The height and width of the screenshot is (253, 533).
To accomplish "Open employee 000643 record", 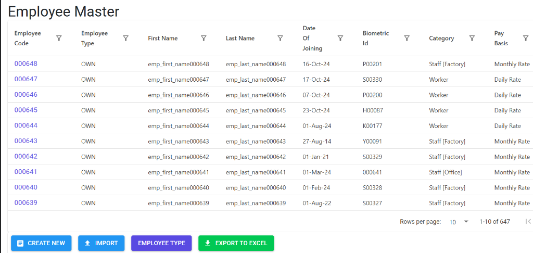I will (26, 141).
